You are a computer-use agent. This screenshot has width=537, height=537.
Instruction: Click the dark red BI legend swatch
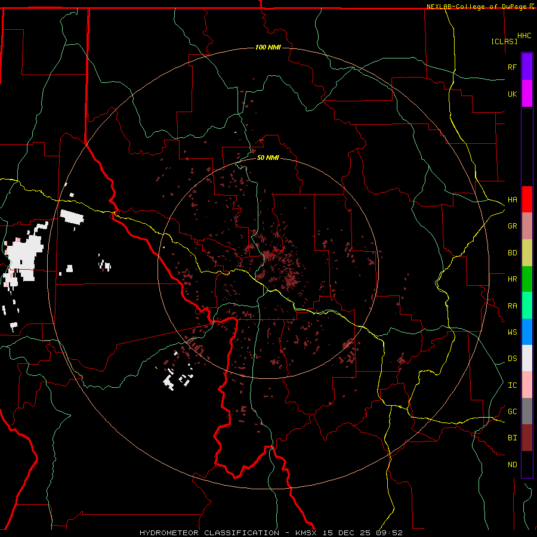coord(527,438)
